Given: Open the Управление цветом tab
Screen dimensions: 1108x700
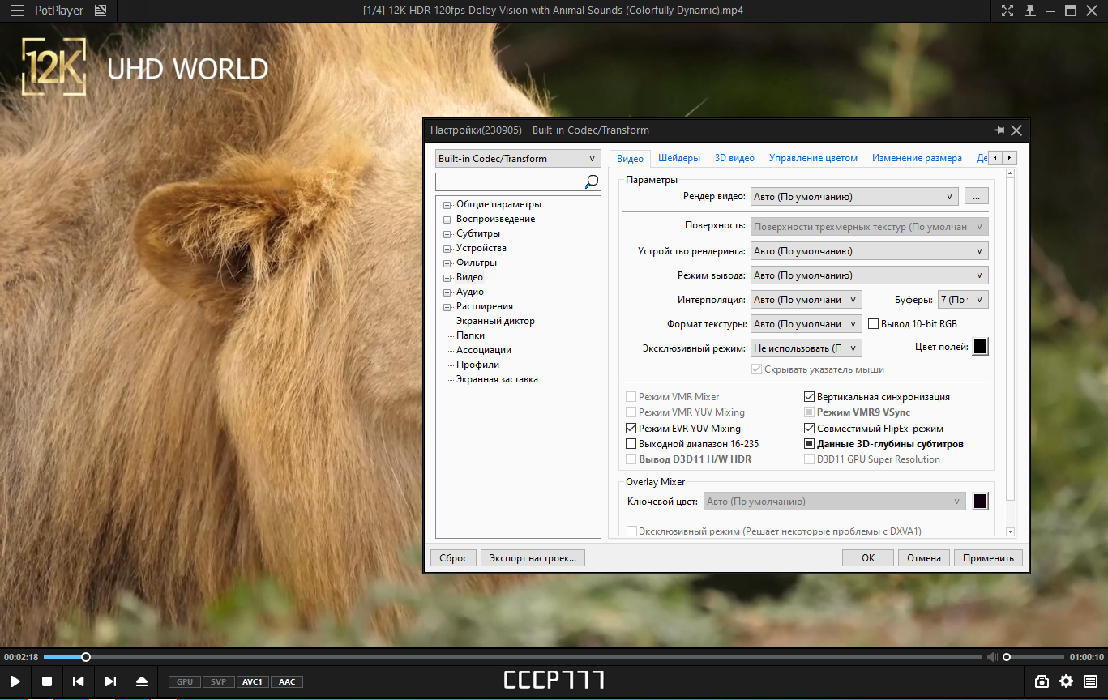Looking at the screenshot, I should (813, 158).
